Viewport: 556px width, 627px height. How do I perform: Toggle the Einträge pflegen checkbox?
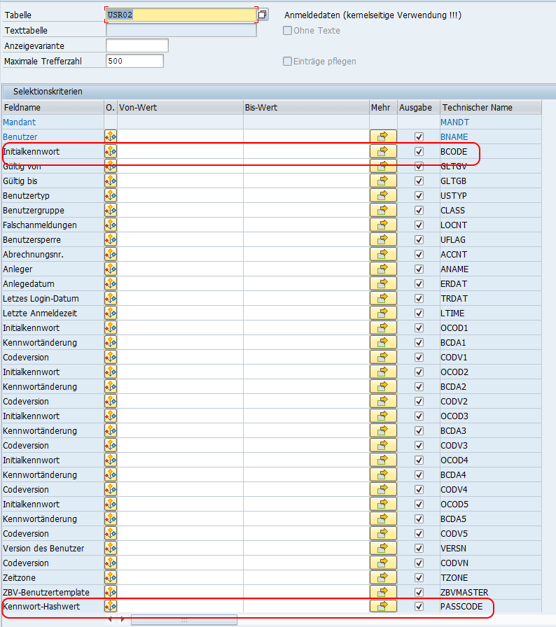(287, 61)
